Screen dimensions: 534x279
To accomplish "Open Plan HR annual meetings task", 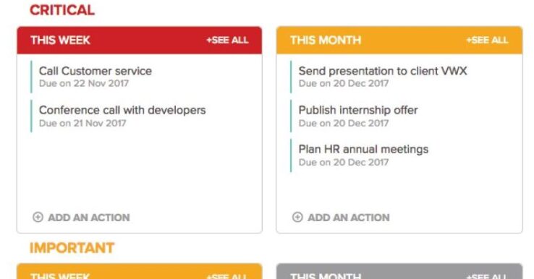I will coord(363,150).
